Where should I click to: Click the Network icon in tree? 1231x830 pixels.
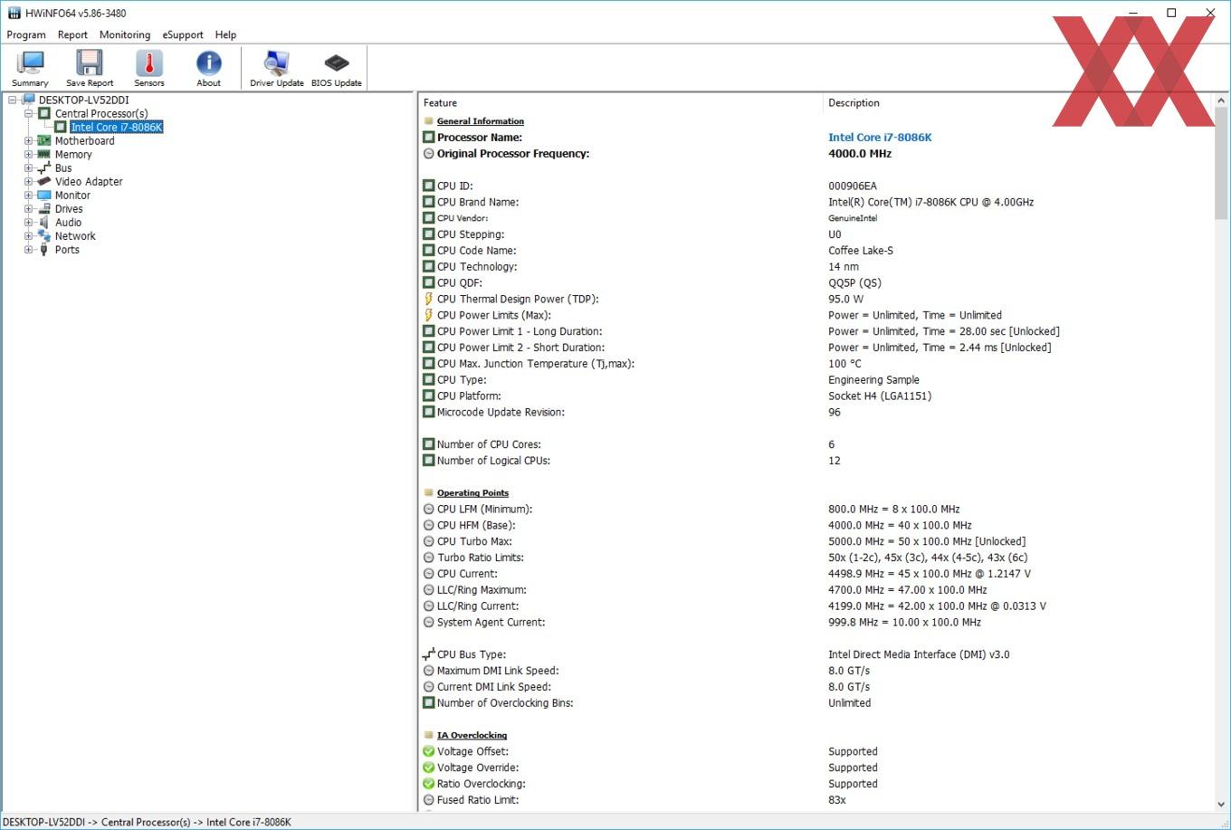(x=43, y=235)
